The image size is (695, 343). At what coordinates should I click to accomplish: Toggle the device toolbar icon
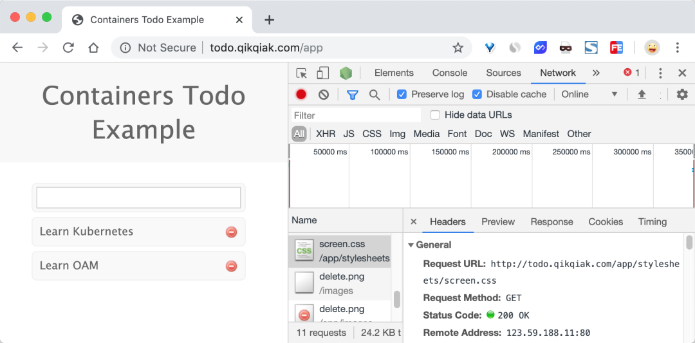coord(322,73)
